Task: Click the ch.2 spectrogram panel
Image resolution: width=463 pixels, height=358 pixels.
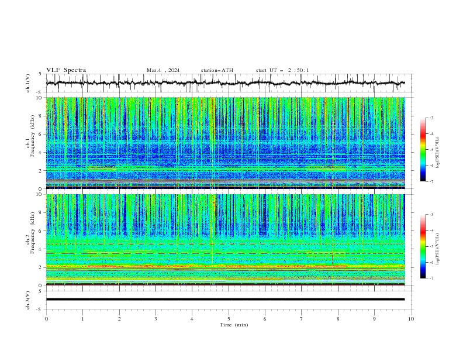Action: point(226,240)
